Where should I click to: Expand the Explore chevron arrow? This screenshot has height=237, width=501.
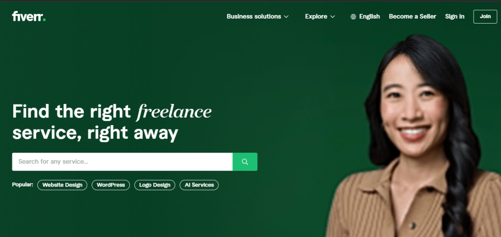(333, 17)
